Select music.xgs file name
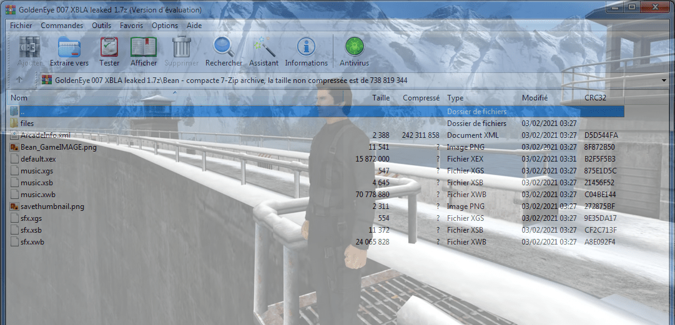 37,171
